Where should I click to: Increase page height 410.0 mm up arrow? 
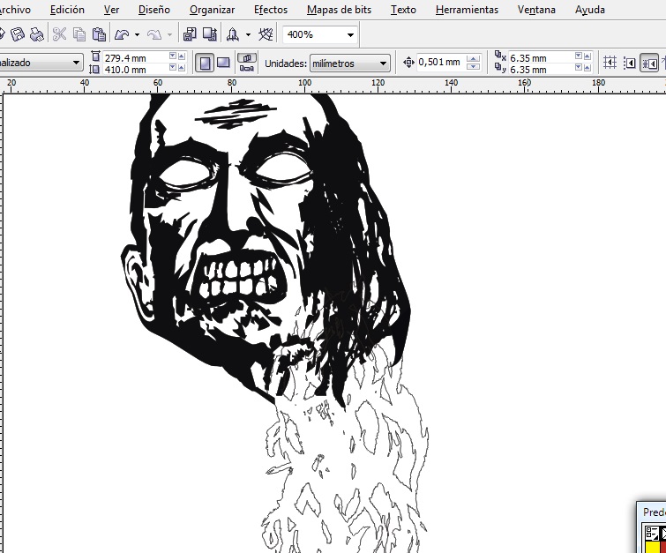pyautogui.click(x=182, y=68)
